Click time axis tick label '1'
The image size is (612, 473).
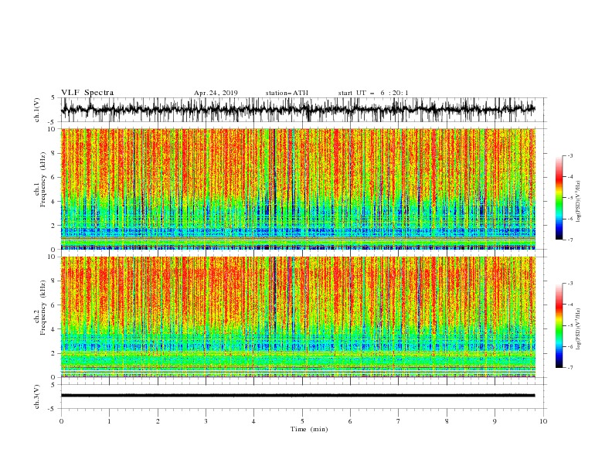tap(109, 421)
